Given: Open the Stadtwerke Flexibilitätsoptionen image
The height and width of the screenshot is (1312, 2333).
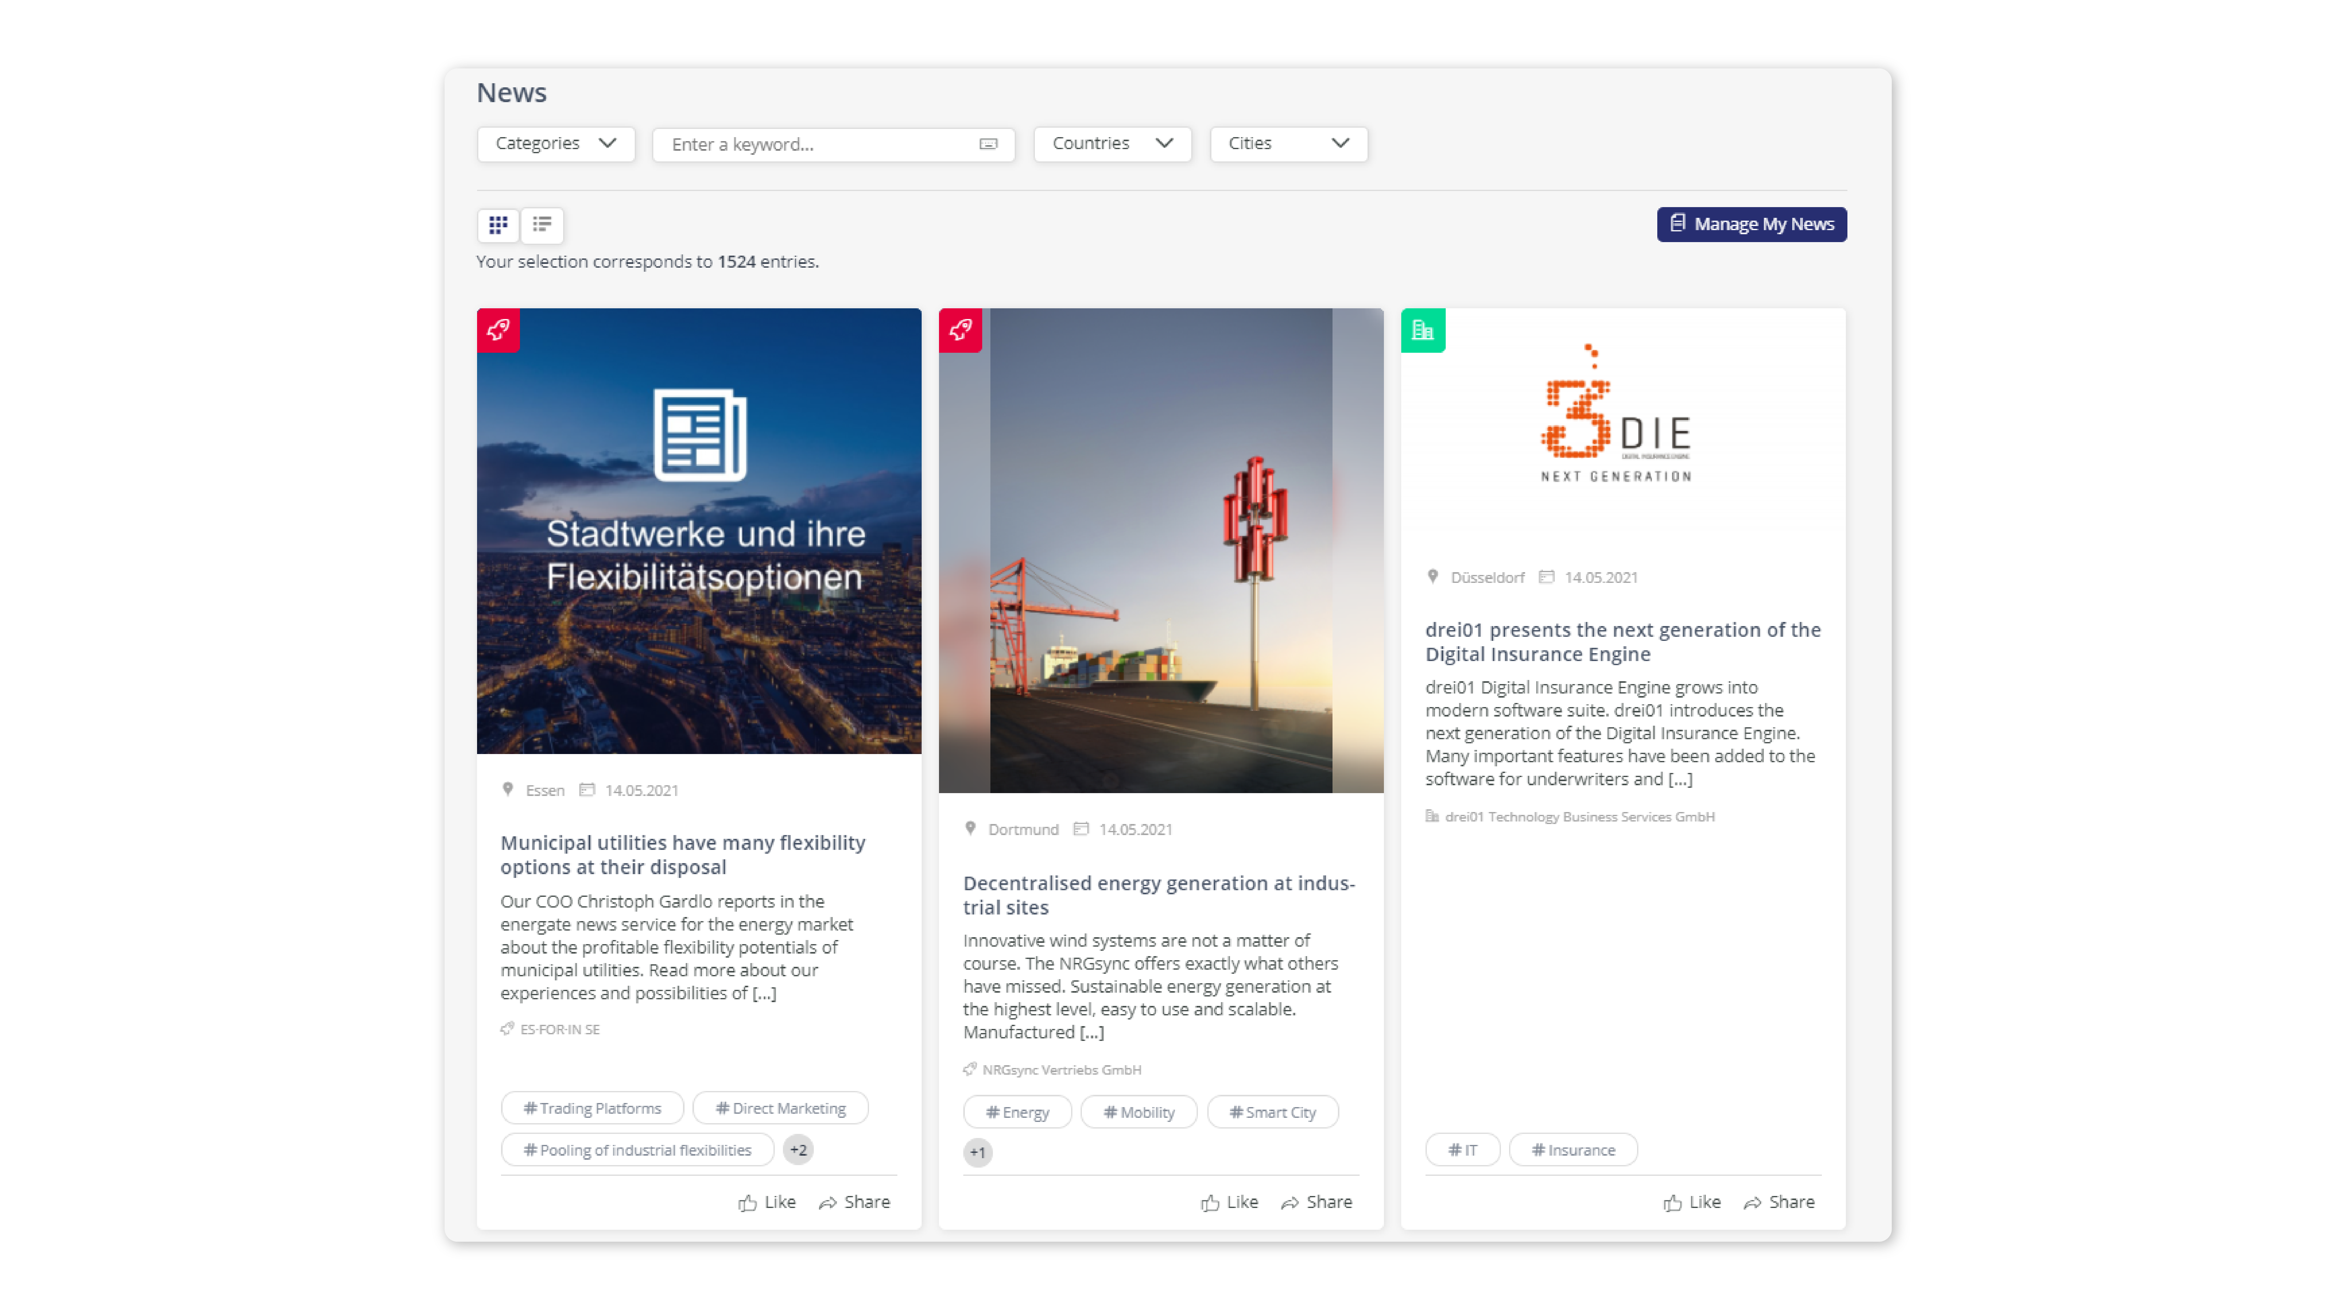Looking at the screenshot, I should (699, 531).
